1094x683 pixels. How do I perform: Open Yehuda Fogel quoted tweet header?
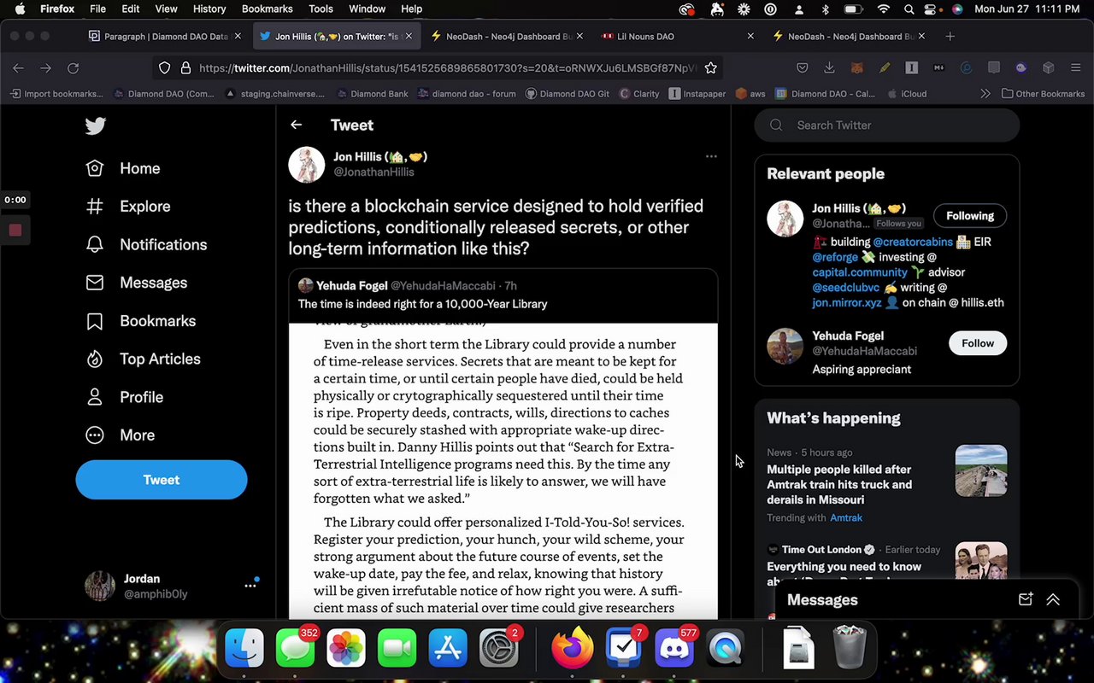click(x=407, y=286)
